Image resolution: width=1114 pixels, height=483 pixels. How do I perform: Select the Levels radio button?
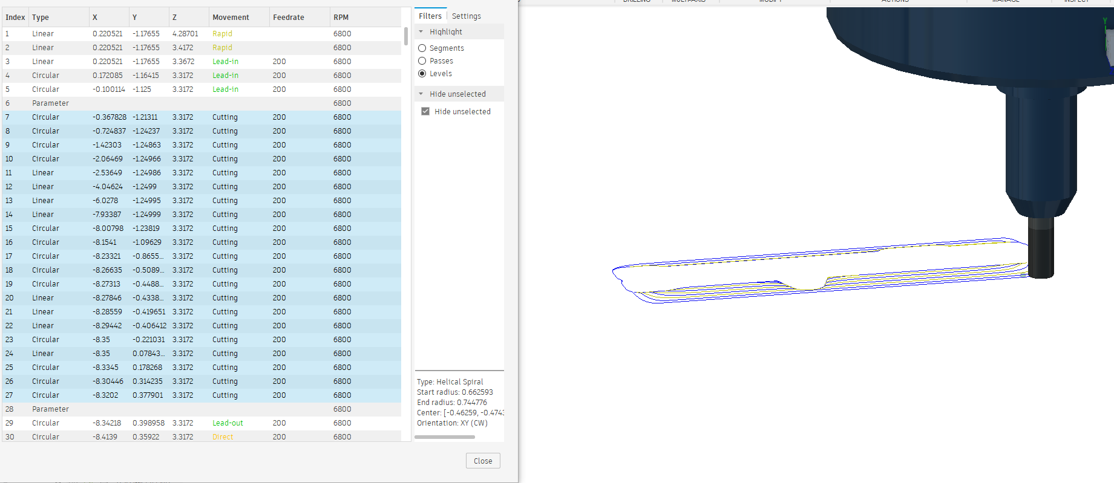[422, 74]
